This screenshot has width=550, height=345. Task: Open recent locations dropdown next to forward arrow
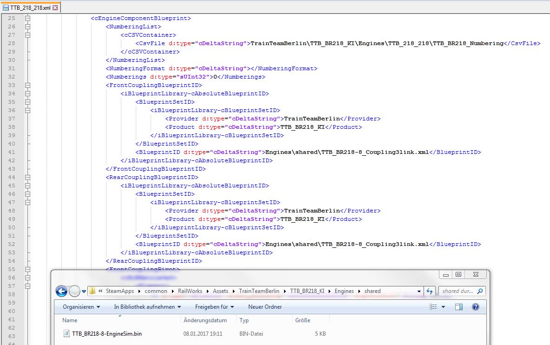[84, 292]
